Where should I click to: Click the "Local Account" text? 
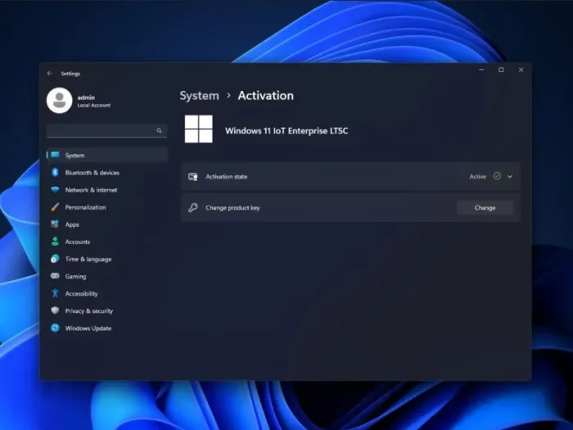point(94,106)
